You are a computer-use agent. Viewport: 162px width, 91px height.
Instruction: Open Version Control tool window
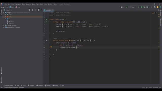[8, 85]
